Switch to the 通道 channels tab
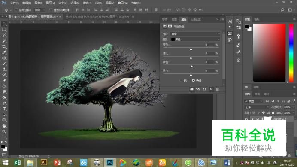This screenshot has width=297, height=167. [257, 94]
